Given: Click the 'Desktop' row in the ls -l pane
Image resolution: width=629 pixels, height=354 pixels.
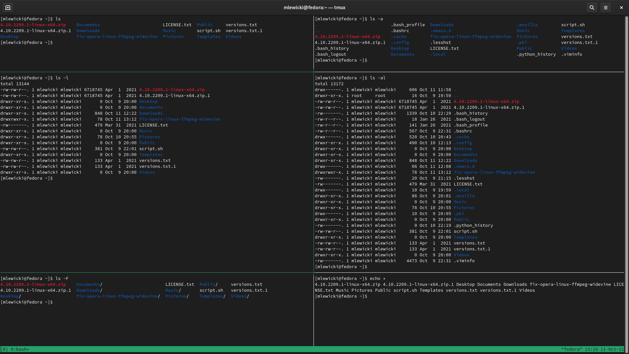Looking at the screenshot, I should (x=79, y=102).
